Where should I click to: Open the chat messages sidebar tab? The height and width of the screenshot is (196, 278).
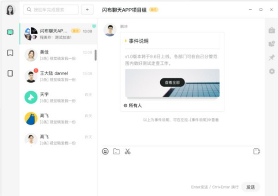tap(10, 32)
